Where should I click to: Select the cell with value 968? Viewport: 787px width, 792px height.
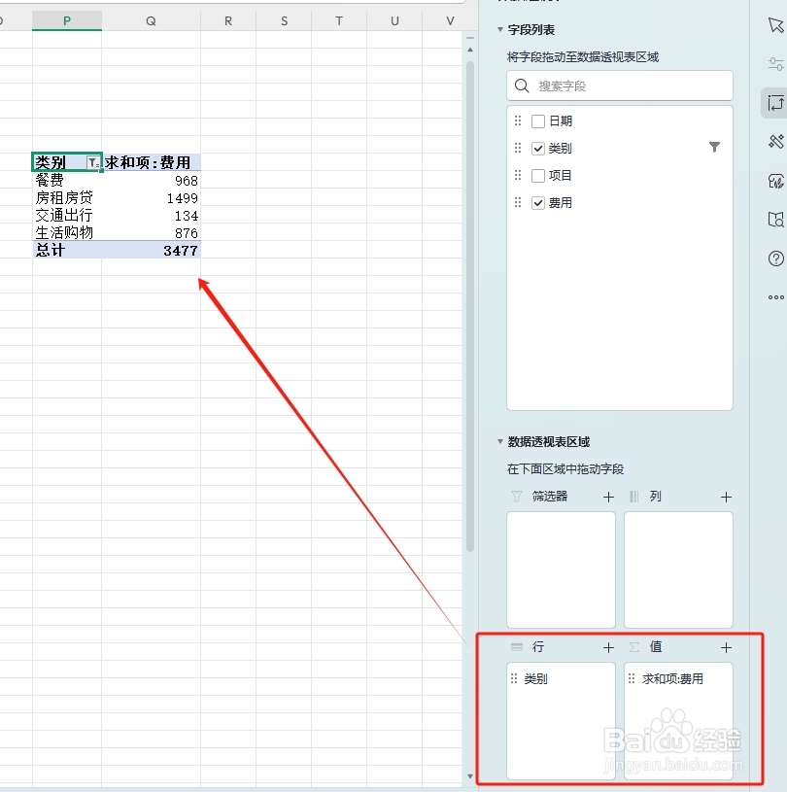click(x=151, y=181)
